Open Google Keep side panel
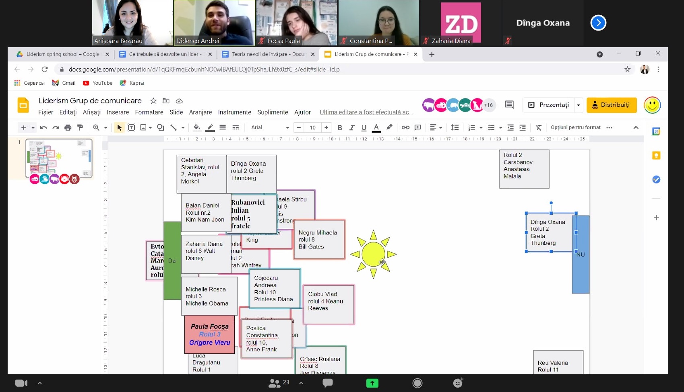The image size is (684, 392). coord(656,156)
